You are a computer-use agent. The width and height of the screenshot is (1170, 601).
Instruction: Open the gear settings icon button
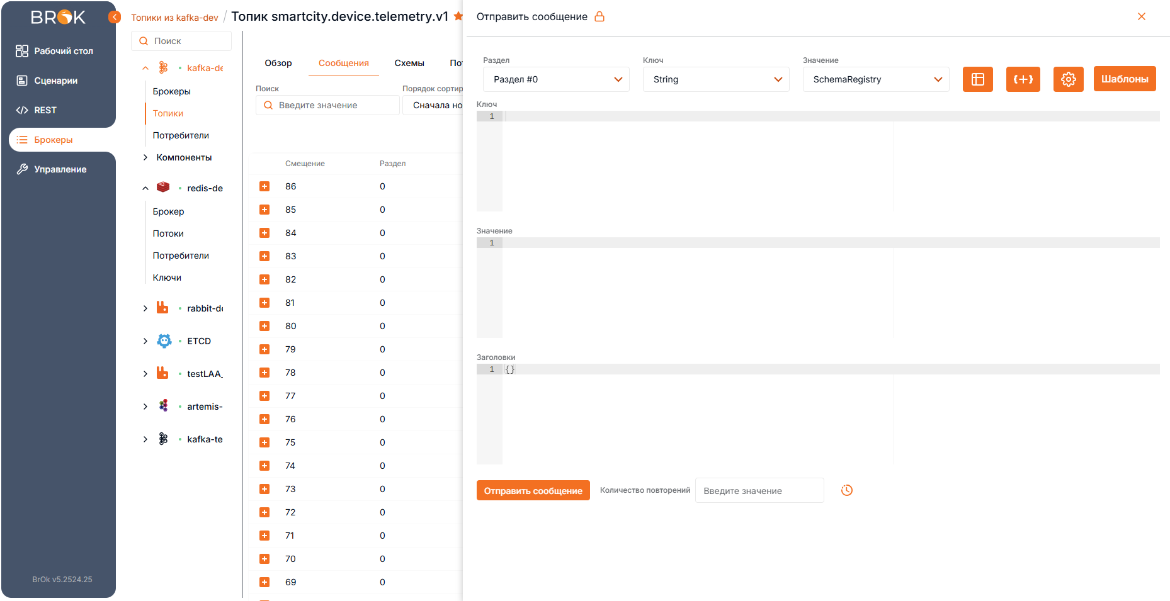pyautogui.click(x=1068, y=79)
